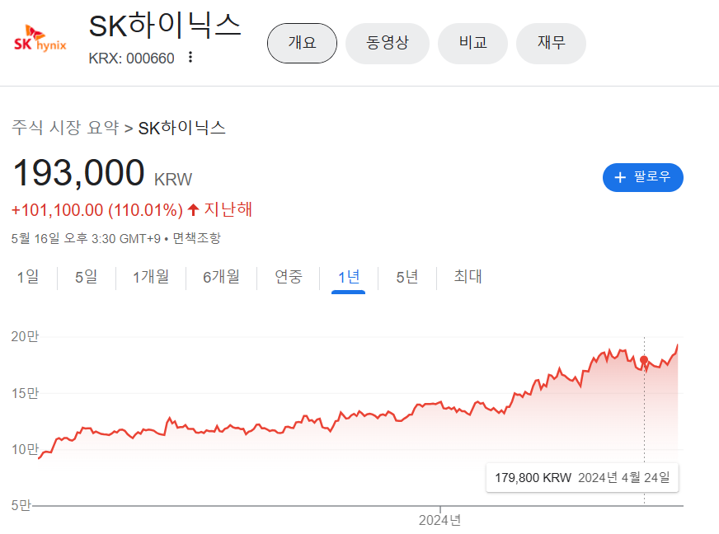Show the 최대 maximum range
Image resolution: width=719 pixels, height=534 pixels.
click(x=468, y=277)
